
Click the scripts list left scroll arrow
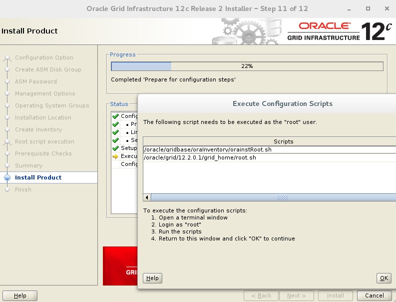147,197
